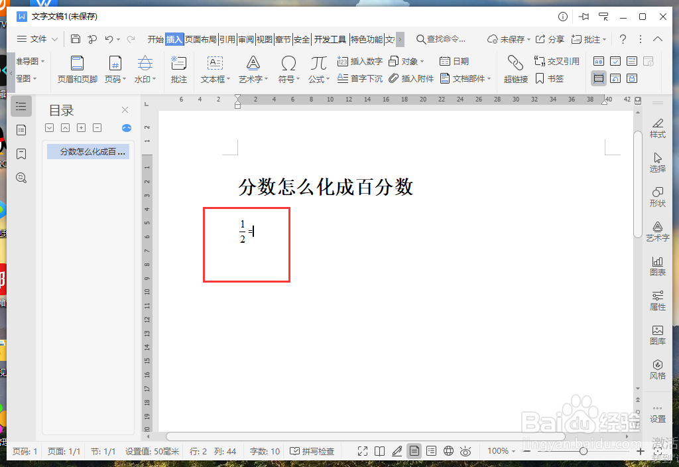Switch to page layout view
This screenshot has height=467, width=679.
tap(414, 451)
